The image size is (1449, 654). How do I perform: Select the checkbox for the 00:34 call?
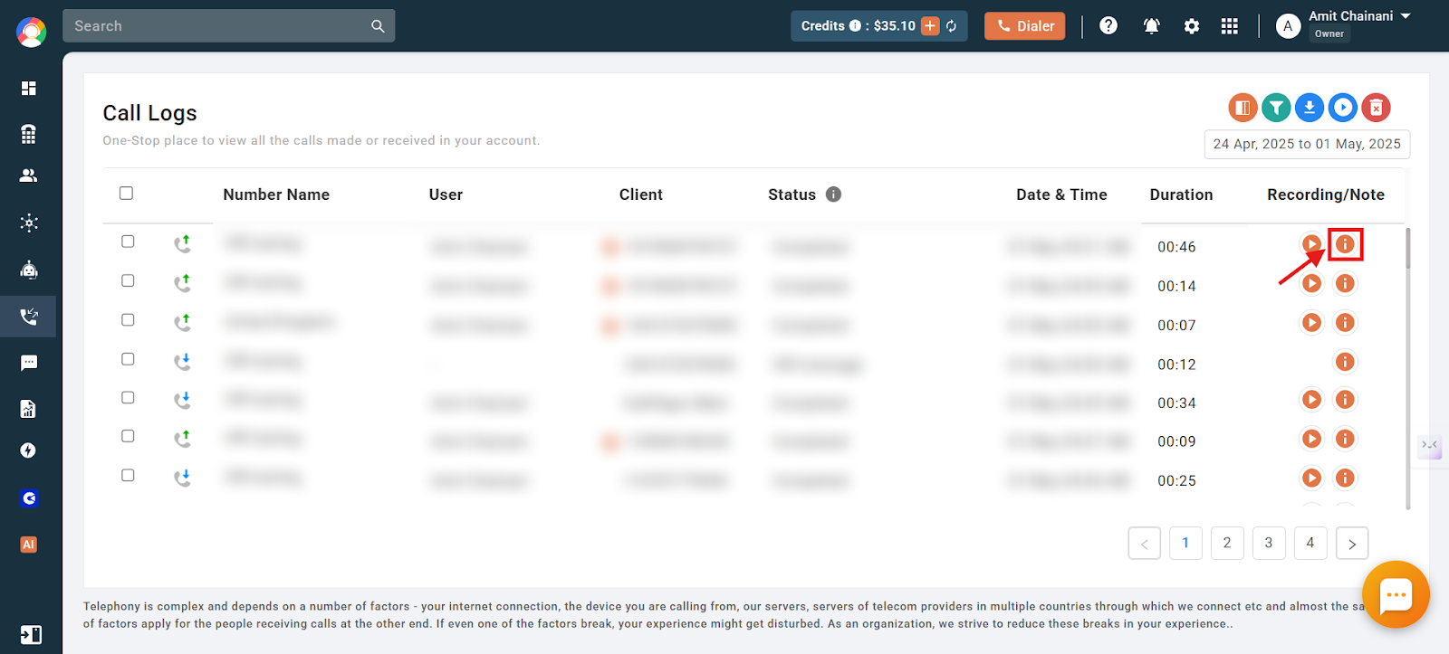(x=128, y=397)
